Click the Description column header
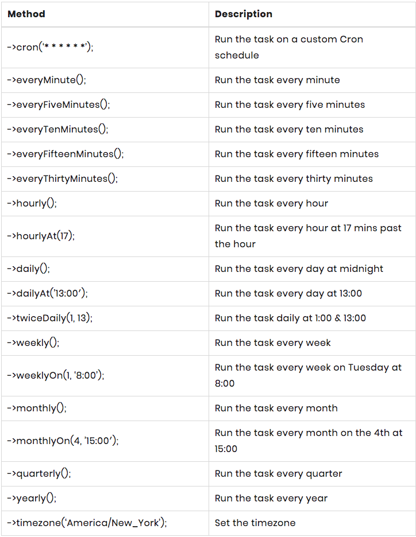This screenshot has height=537, width=416. 244,14
